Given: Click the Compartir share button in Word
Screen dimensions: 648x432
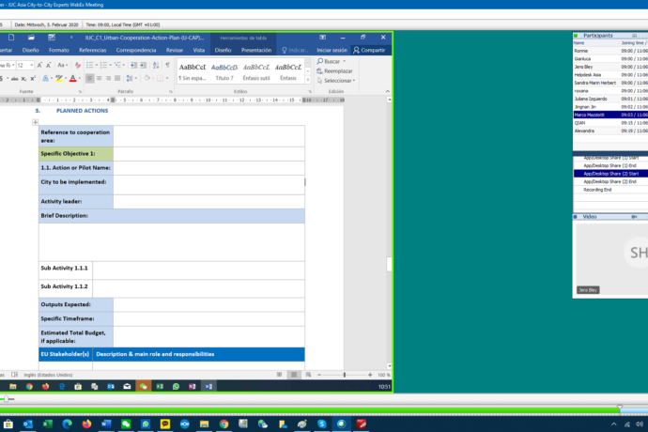Looking at the screenshot, I should [369, 50].
